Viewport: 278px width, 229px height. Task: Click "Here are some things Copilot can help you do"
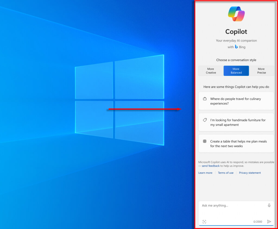[236, 87]
